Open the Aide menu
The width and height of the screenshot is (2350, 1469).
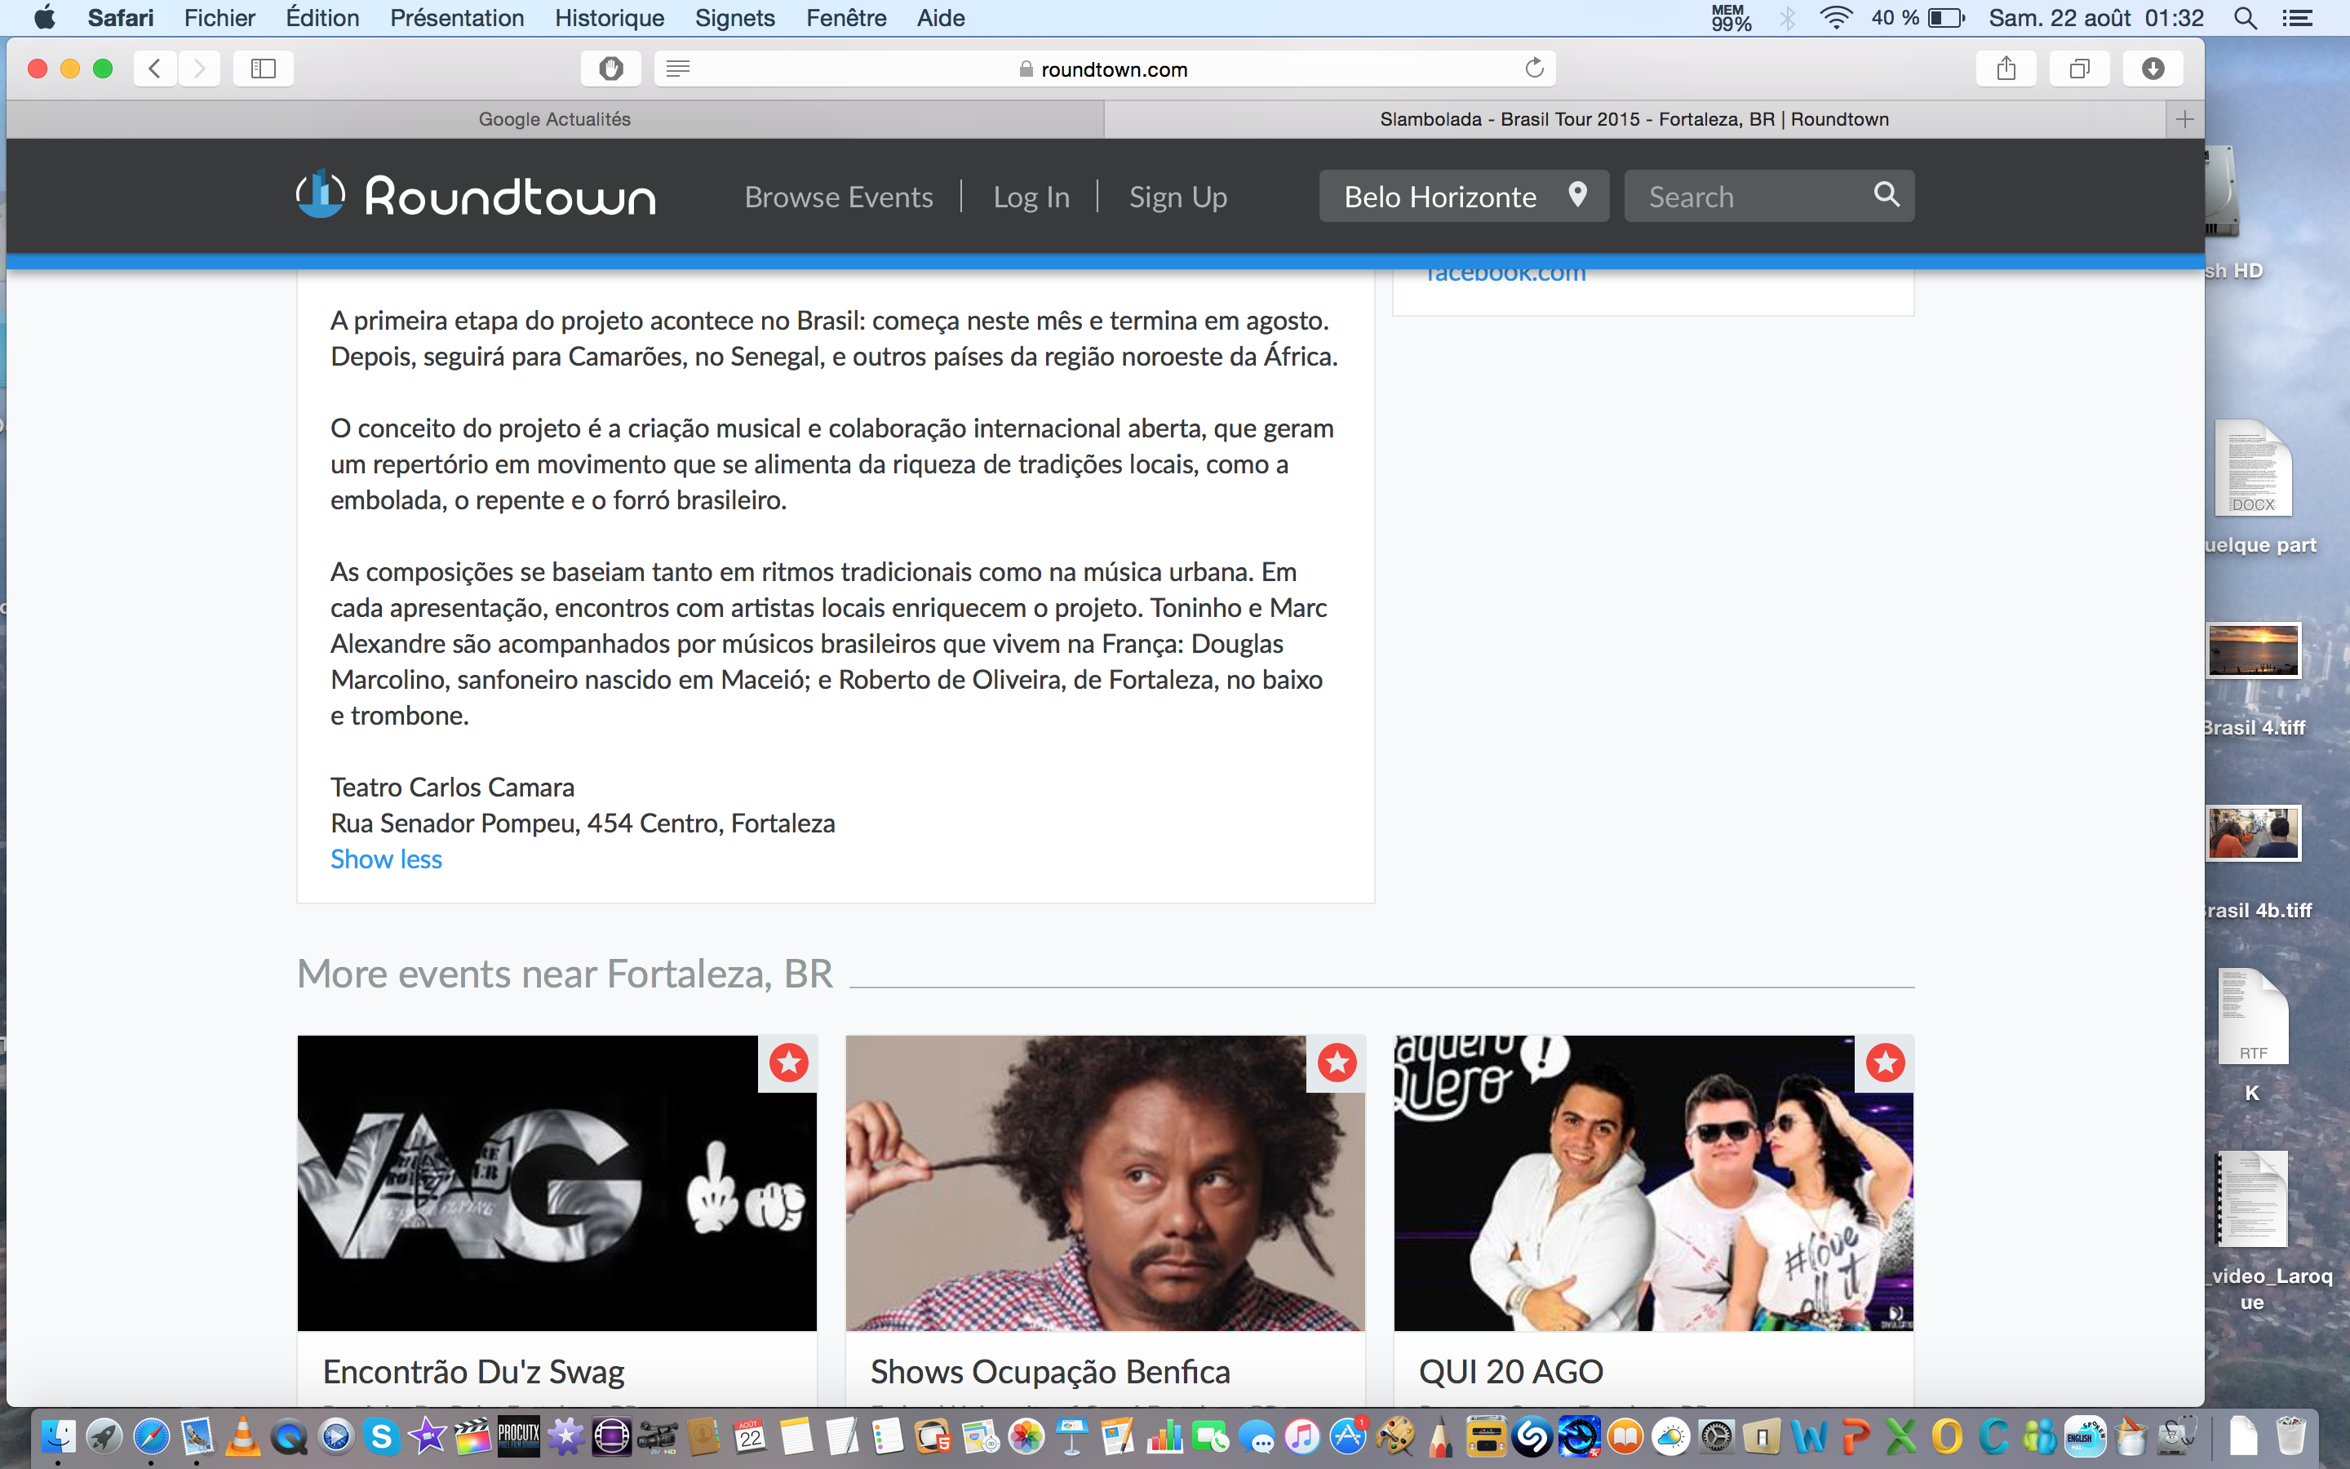point(940,17)
